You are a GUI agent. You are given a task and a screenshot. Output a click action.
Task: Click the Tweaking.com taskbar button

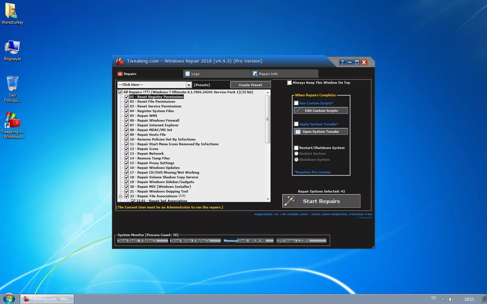[47, 299]
